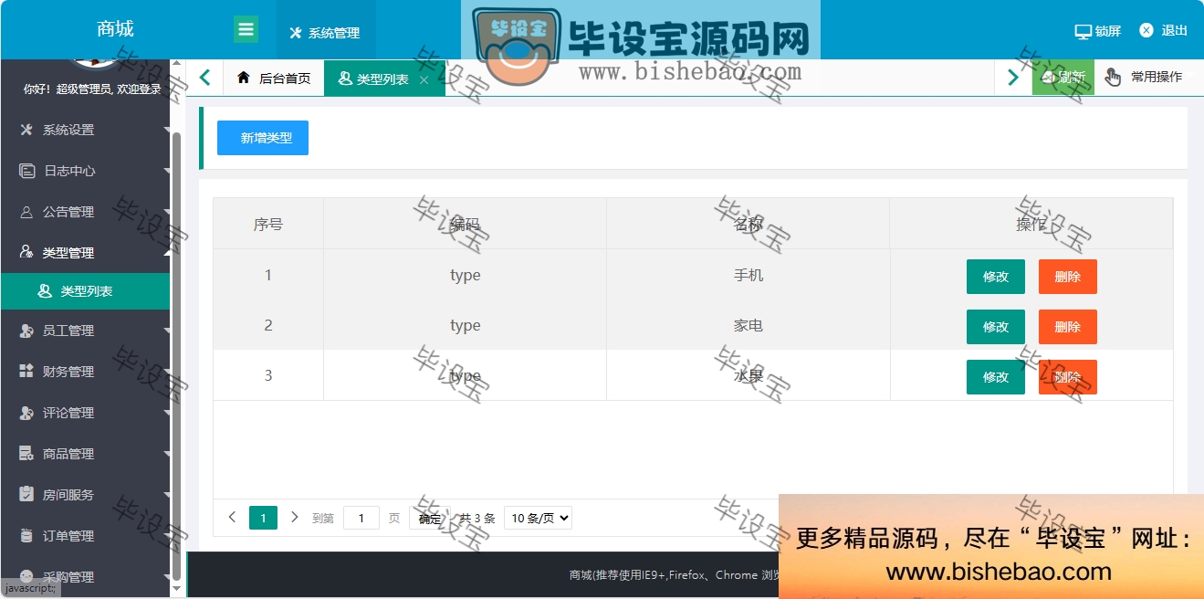The image size is (1204, 599).
Task: Click the type code in row 2
Action: (x=466, y=325)
